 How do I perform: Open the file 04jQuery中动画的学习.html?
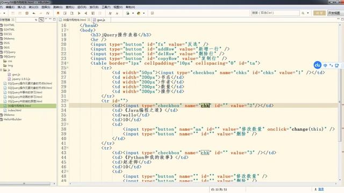click(x=25, y=96)
